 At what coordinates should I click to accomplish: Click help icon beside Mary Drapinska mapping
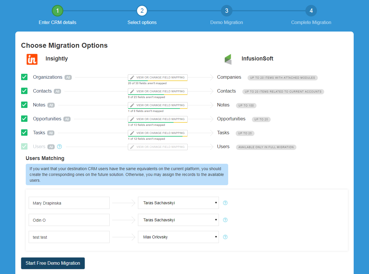(x=226, y=203)
